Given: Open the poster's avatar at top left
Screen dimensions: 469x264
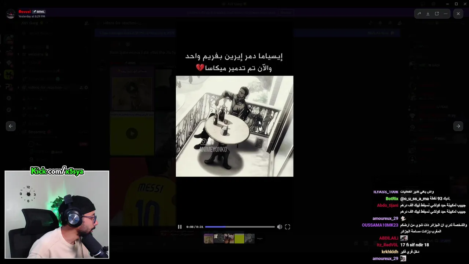Looking at the screenshot, I should click(11, 14).
